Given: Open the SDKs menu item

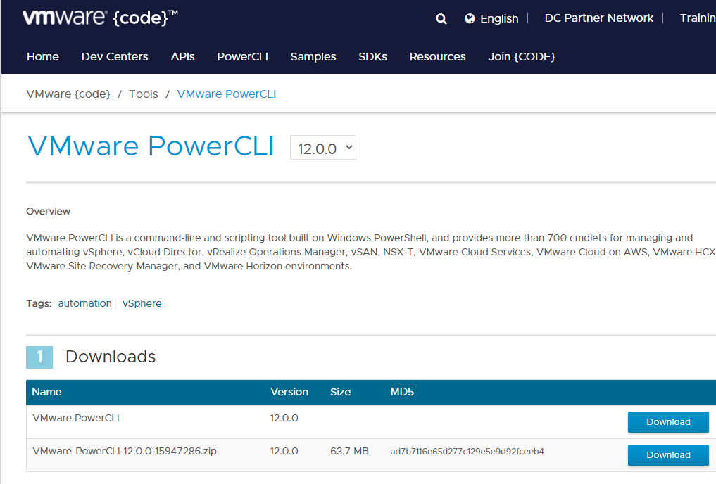Looking at the screenshot, I should pyautogui.click(x=372, y=56).
